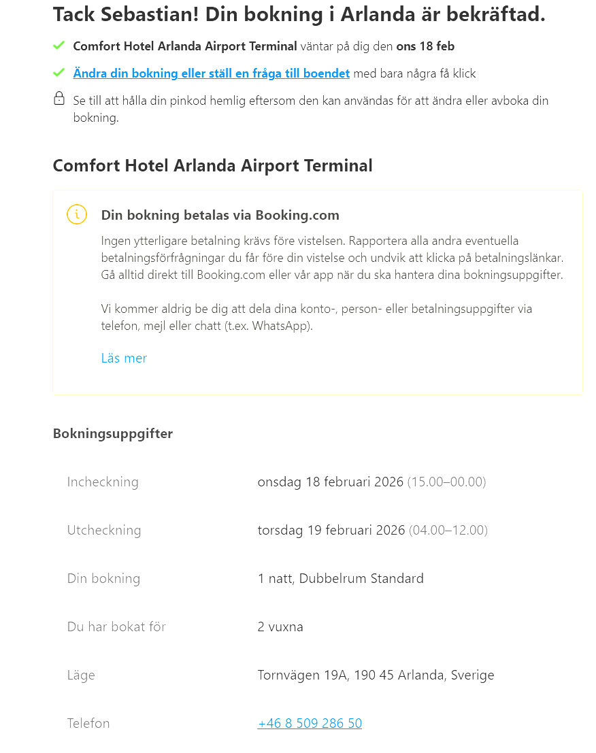The height and width of the screenshot is (753, 596).
Task: Click the Telefon label
Action: click(88, 723)
